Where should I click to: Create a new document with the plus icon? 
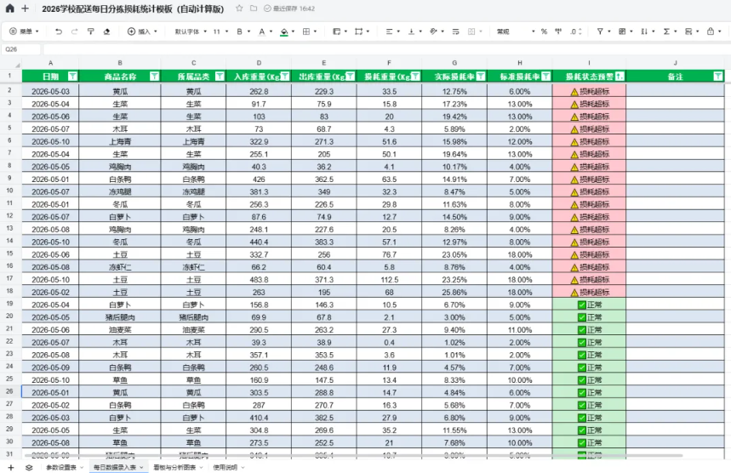(26, 9)
